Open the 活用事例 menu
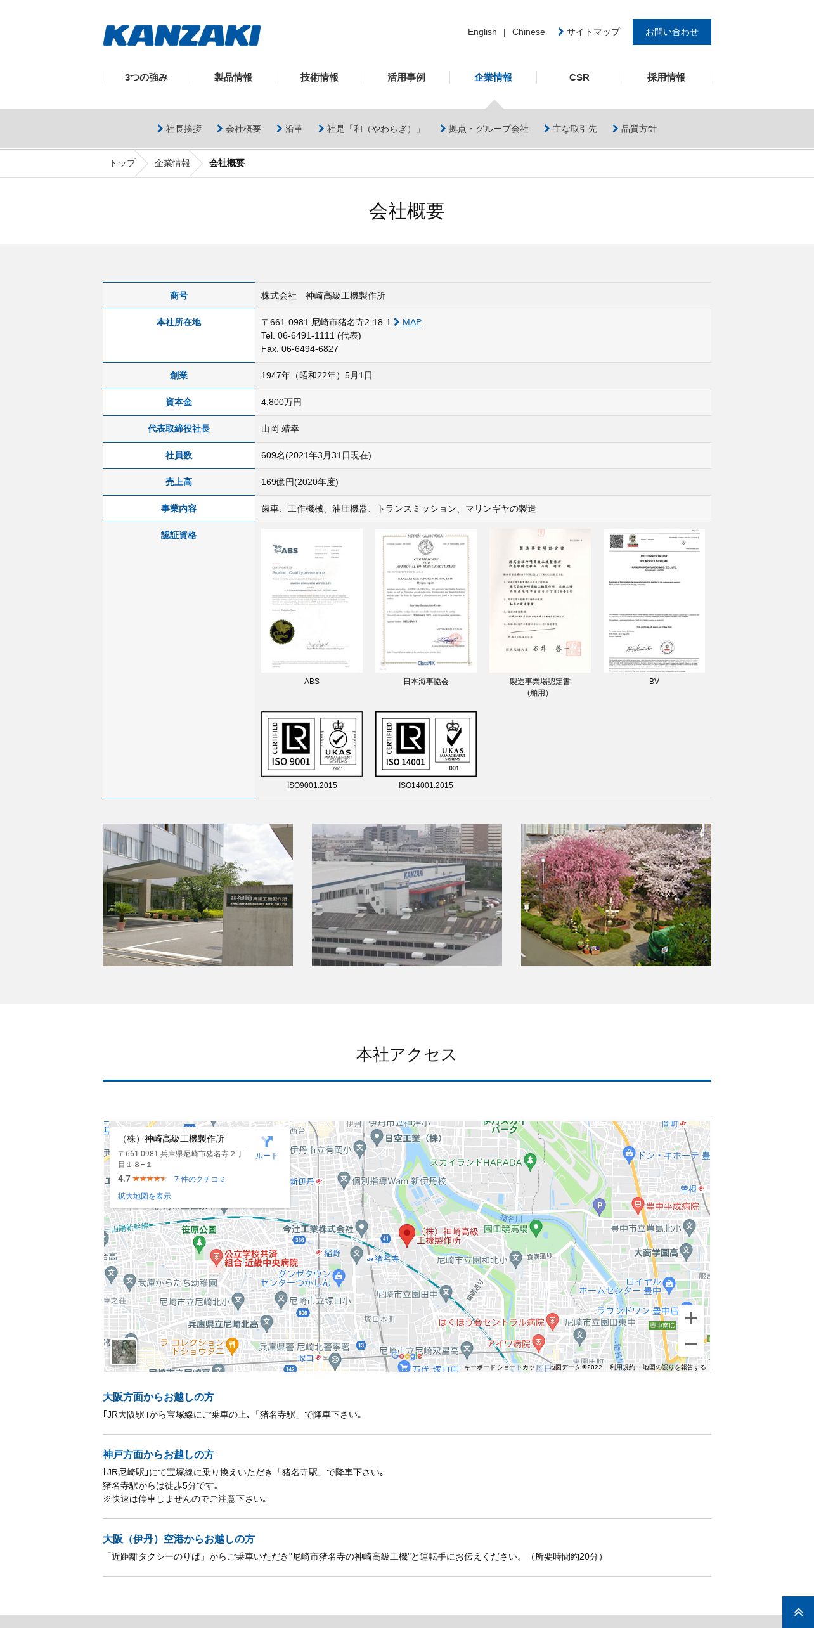 406,77
